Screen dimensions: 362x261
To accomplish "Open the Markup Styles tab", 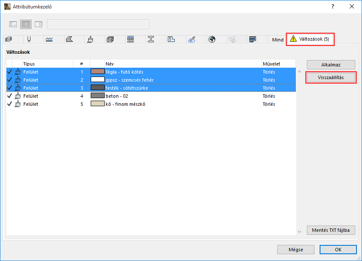I will tap(192, 39).
